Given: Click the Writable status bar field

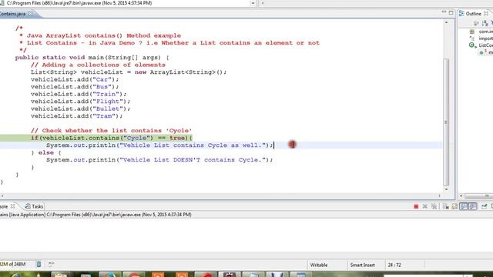Looking at the screenshot, I should point(319,265).
